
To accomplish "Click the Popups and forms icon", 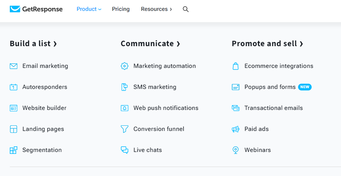I will pyautogui.click(x=236, y=87).
